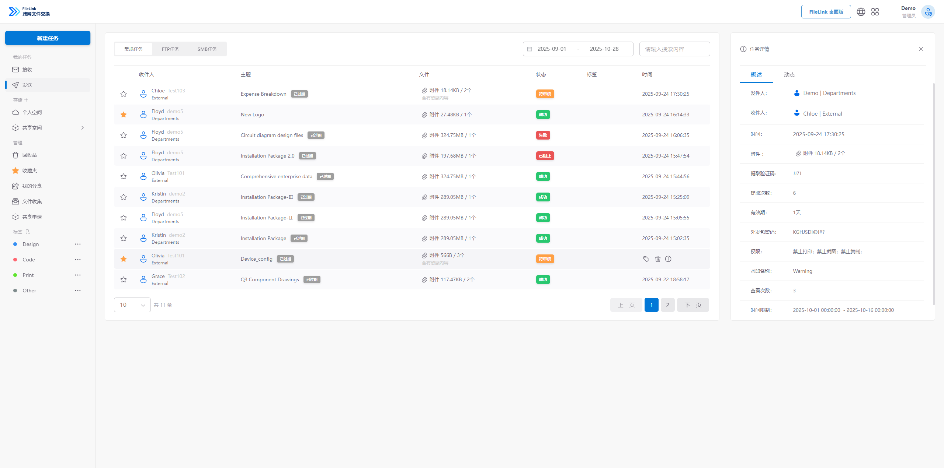Click the search content input field
Image resolution: width=944 pixels, height=468 pixels.
tap(674, 49)
